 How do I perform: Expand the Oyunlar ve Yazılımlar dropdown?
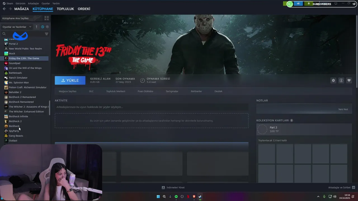[17, 27]
